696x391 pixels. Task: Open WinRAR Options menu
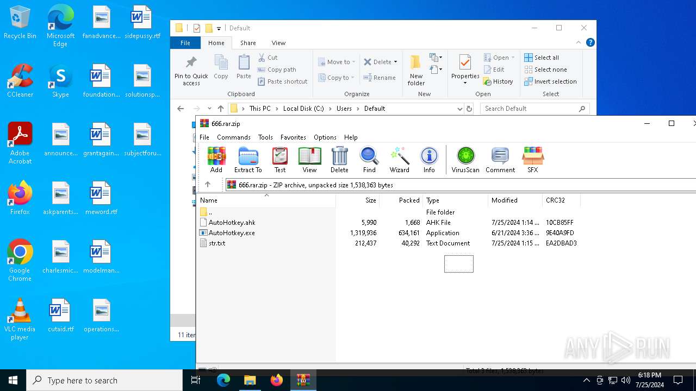325,137
